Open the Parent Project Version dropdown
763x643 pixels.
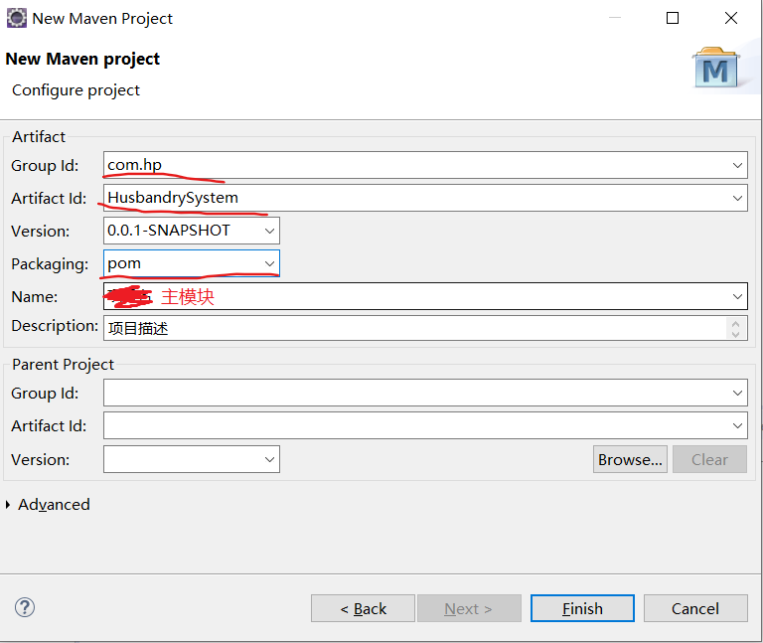point(269,459)
